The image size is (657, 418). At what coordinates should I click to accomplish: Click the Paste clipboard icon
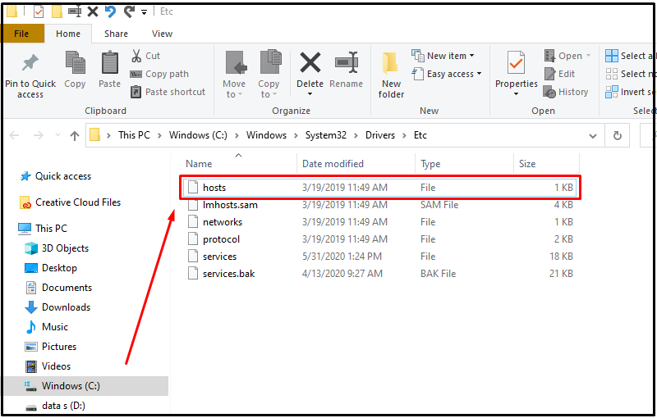[x=110, y=62]
